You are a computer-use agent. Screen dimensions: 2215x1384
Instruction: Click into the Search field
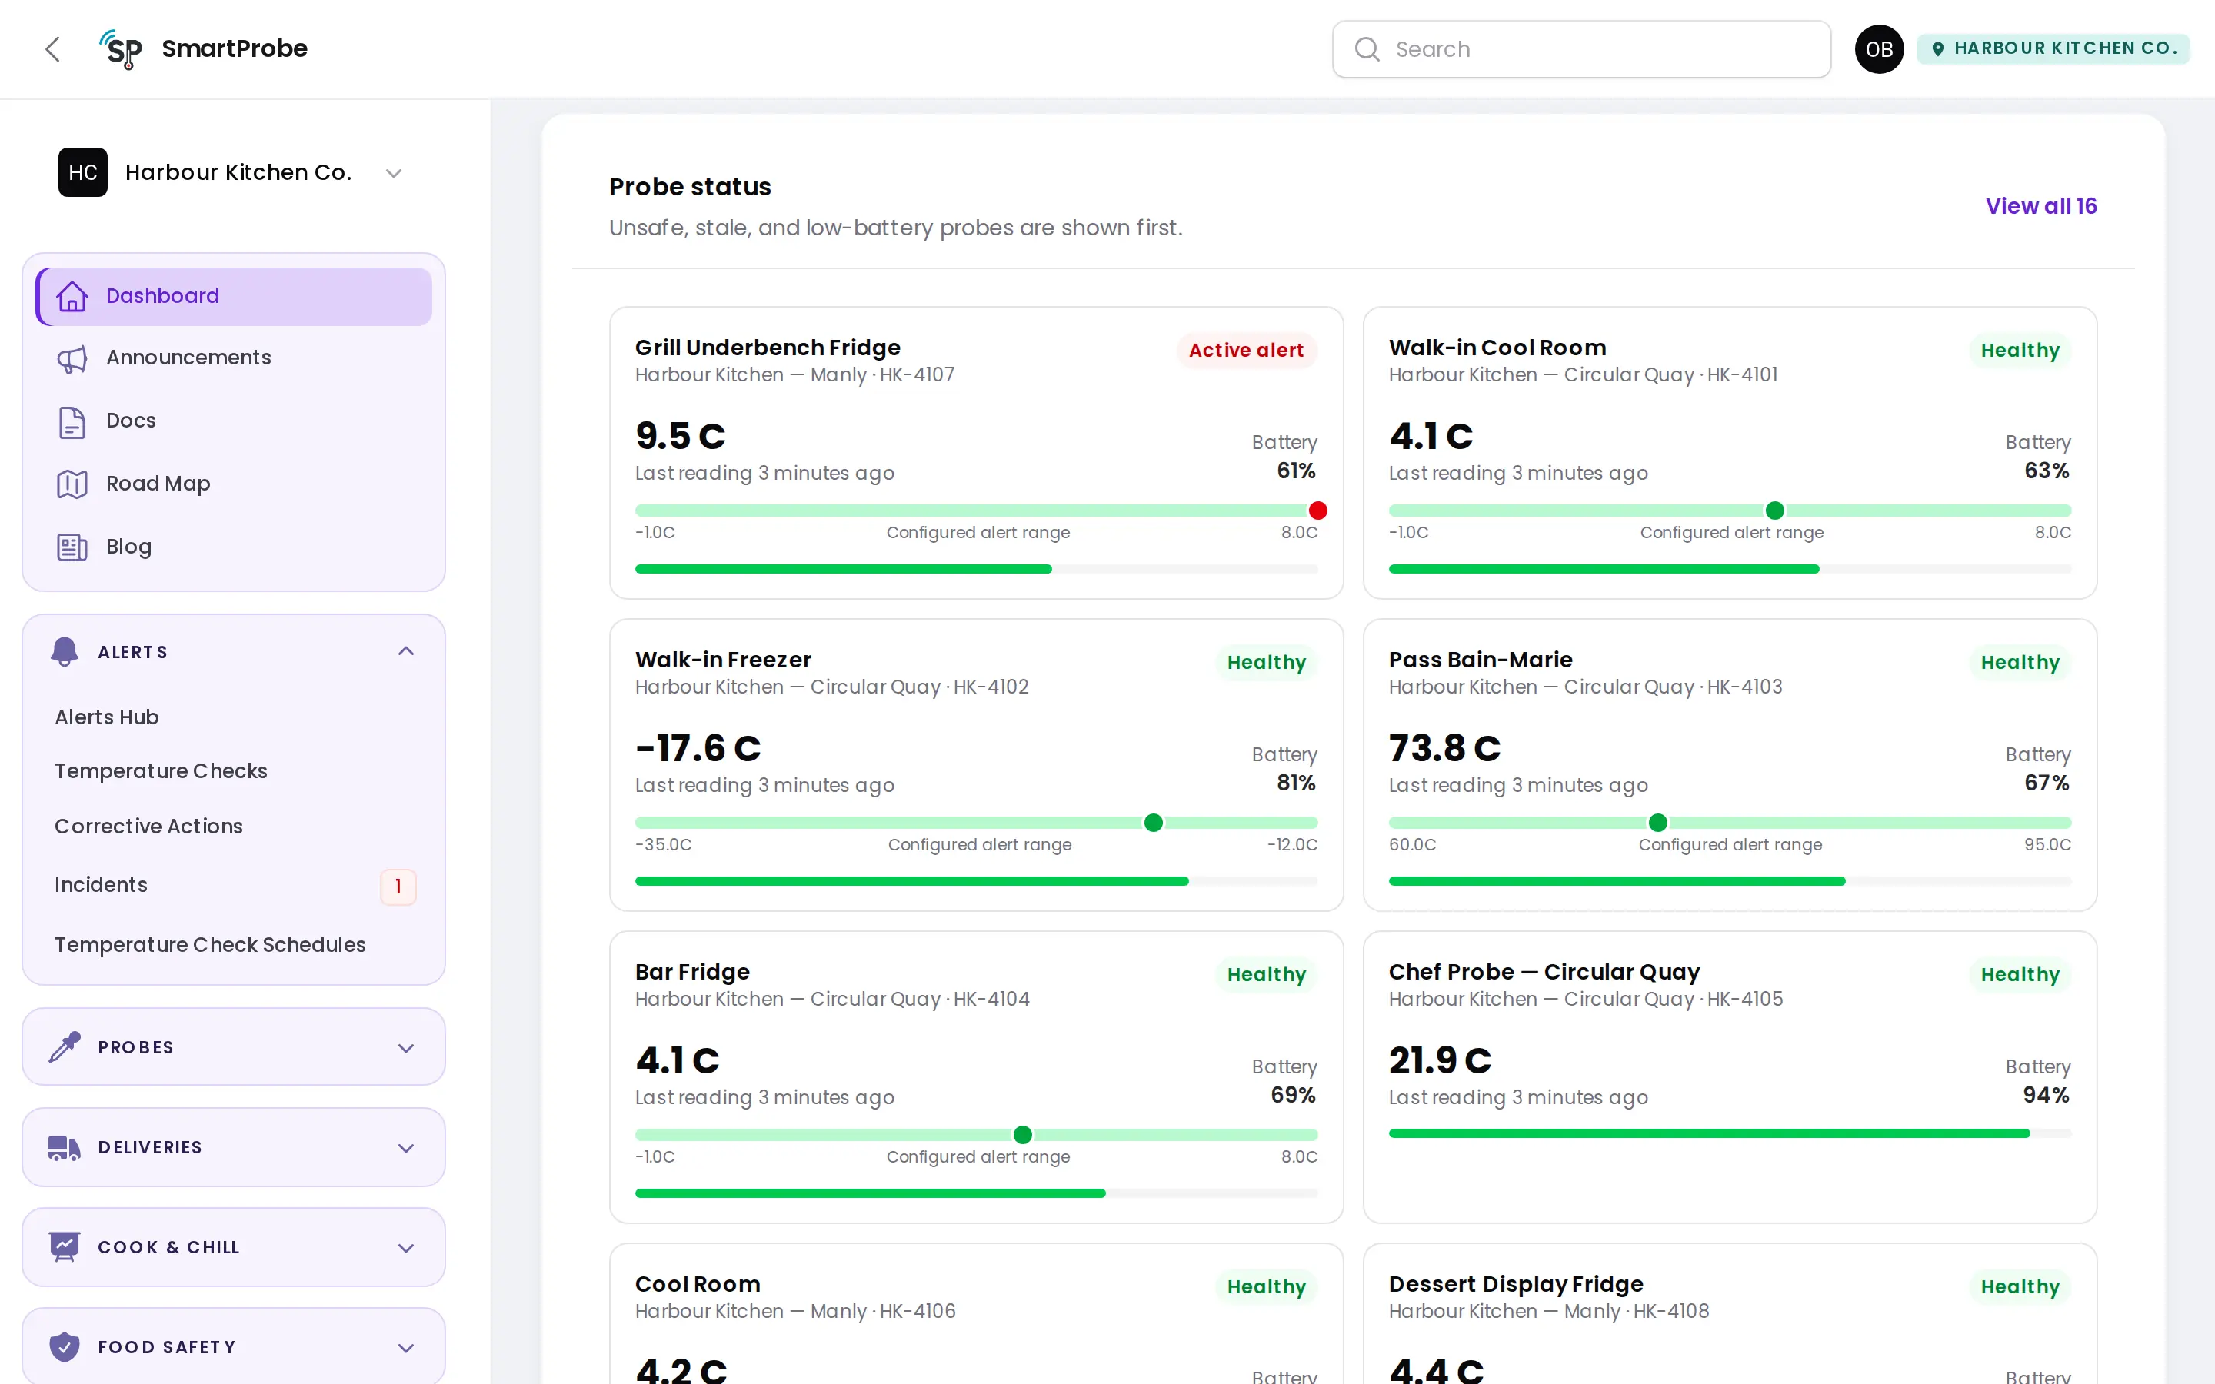(x=1580, y=49)
